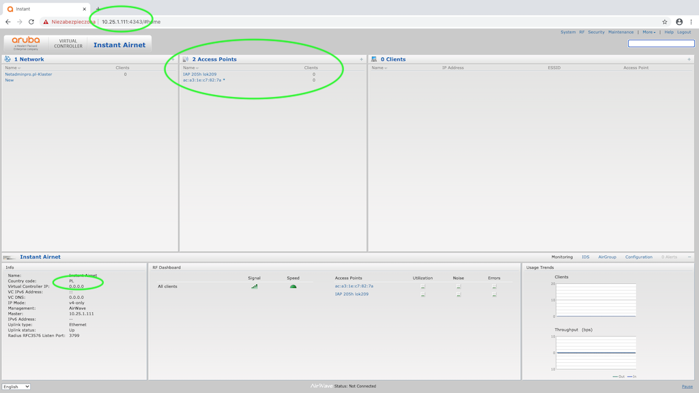Open the English language selector
The image size is (699, 393).
[16, 387]
